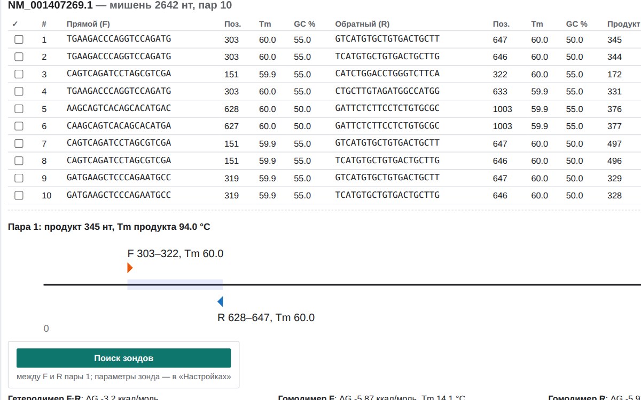Click forward primer AAGCAGTCACAGCACATGAC
The width and height of the screenshot is (641, 400).
point(119,108)
